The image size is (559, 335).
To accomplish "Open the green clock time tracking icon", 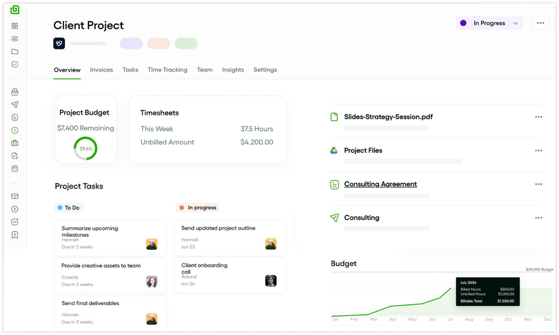I will (15, 130).
